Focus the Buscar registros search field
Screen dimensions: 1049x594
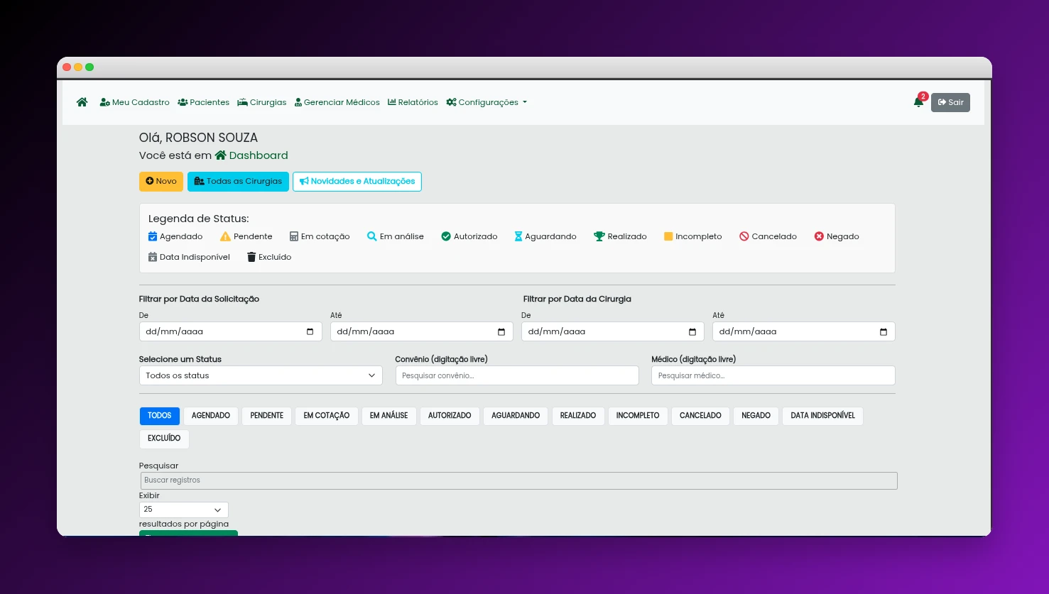[519, 480]
